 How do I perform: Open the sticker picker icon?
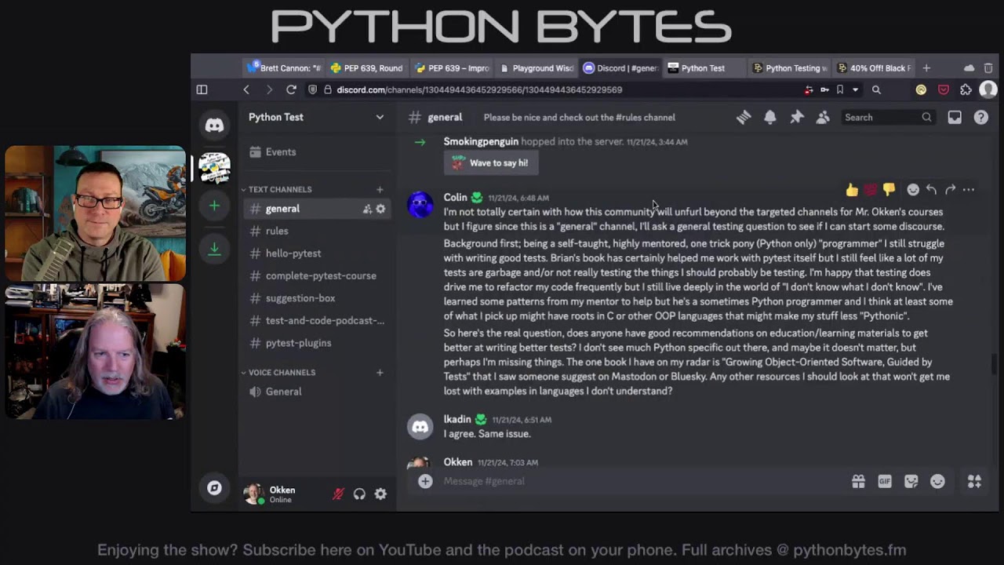pos(911,482)
